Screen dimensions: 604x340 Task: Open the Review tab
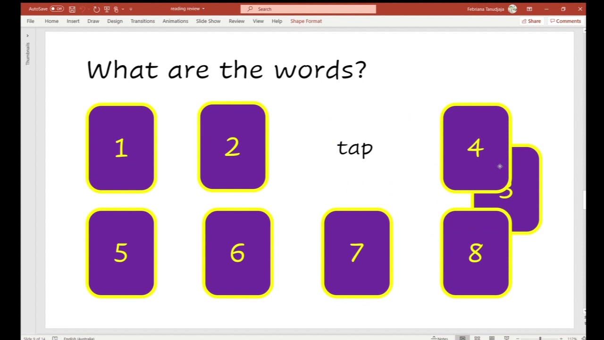(x=236, y=21)
